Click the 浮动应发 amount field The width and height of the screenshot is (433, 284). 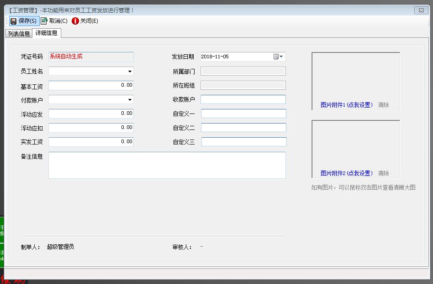(91, 114)
